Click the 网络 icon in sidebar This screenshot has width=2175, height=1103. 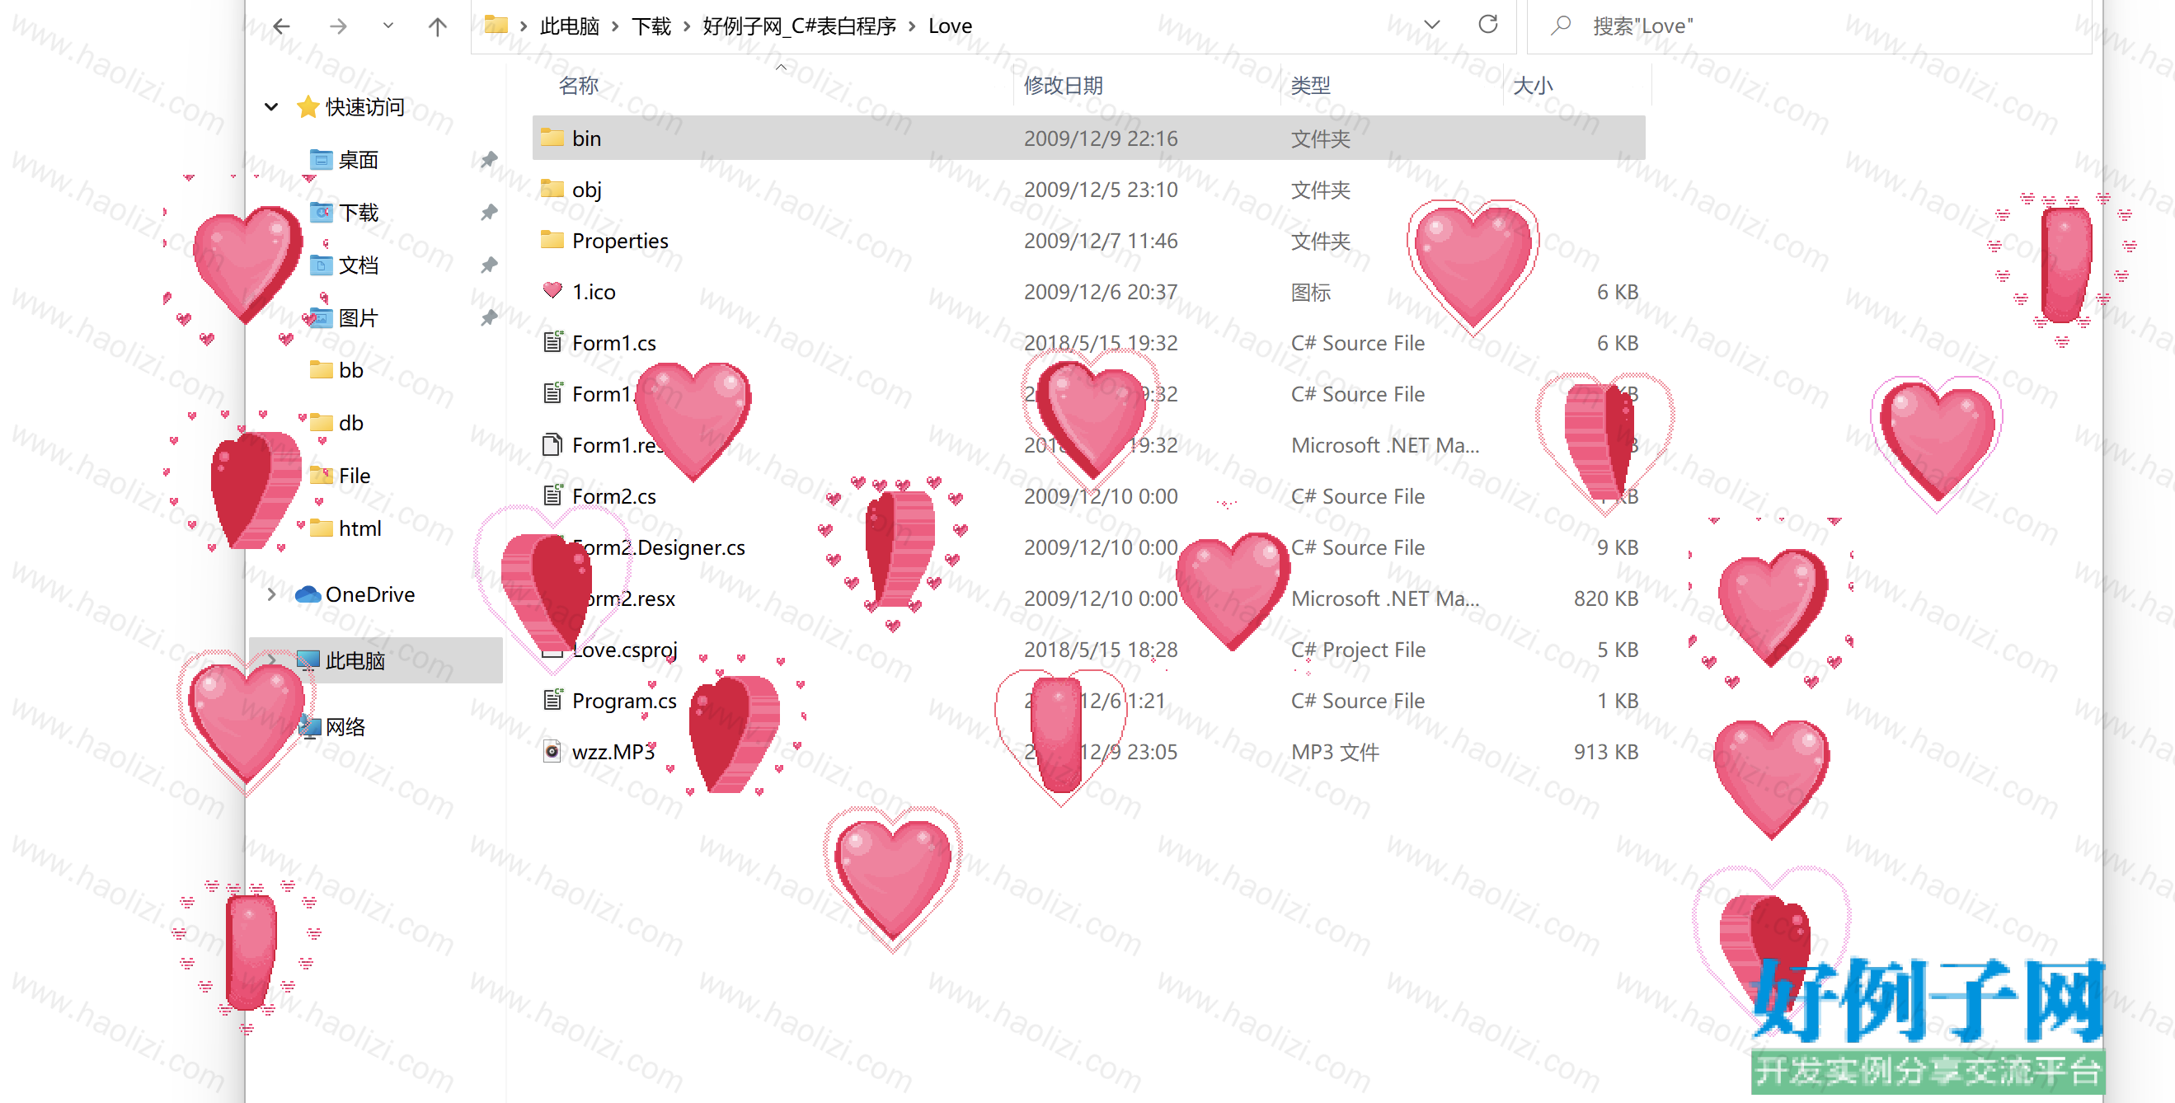pos(310,726)
